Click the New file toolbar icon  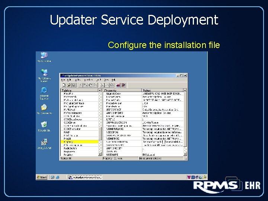[x=64, y=85]
